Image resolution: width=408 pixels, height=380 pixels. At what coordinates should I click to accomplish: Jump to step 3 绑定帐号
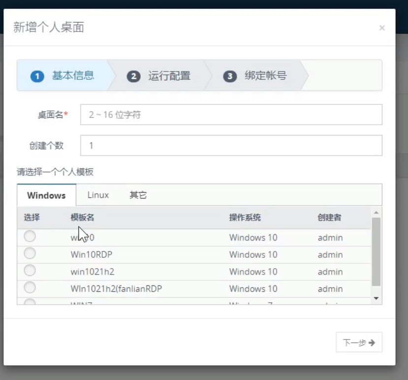255,76
